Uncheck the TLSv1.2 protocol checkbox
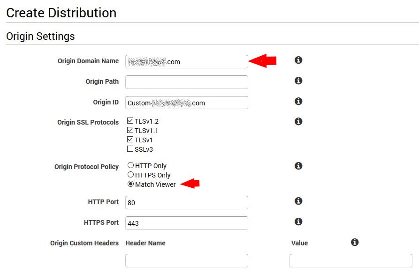419x273 pixels. coord(130,121)
